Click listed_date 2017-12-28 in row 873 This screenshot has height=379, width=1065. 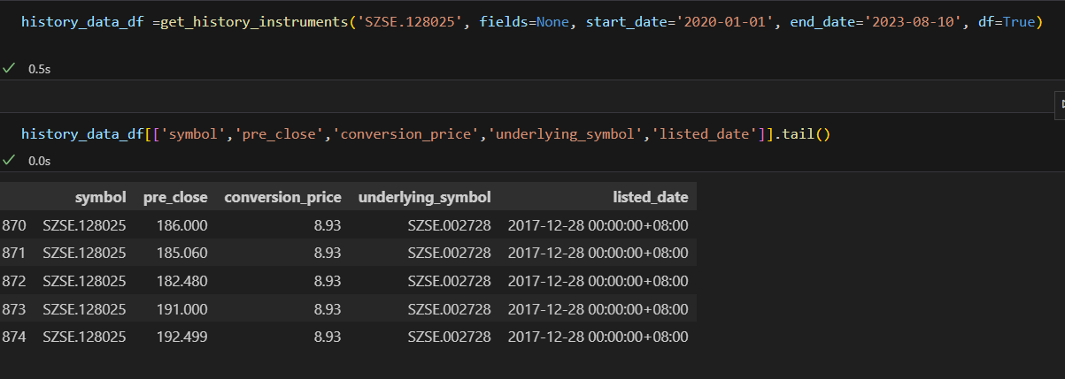(x=598, y=309)
